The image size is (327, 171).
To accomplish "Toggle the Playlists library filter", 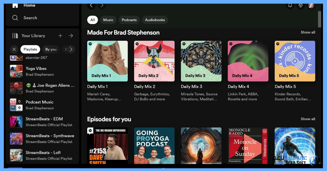I will [30, 49].
